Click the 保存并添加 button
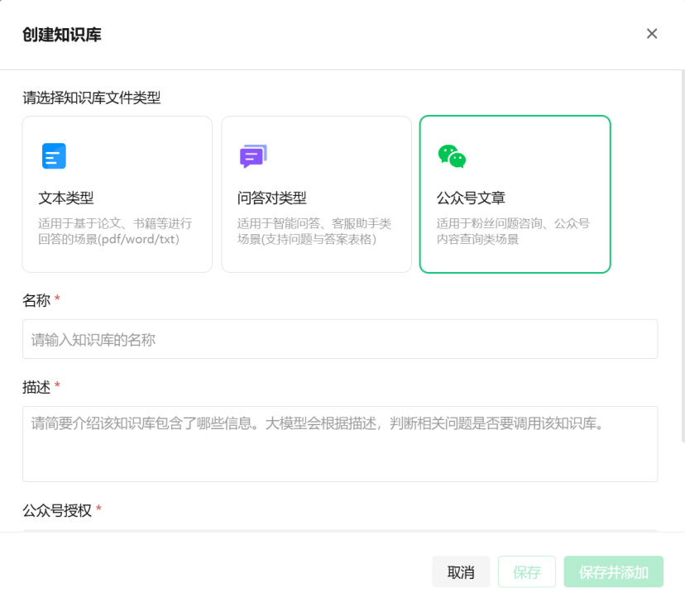685x602 pixels. coord(613,571)
